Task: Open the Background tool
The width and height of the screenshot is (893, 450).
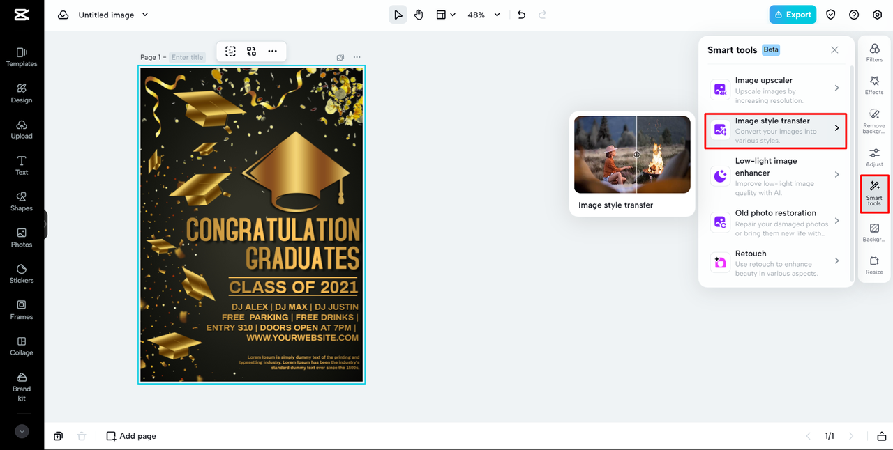Action: tap(874, 233)
